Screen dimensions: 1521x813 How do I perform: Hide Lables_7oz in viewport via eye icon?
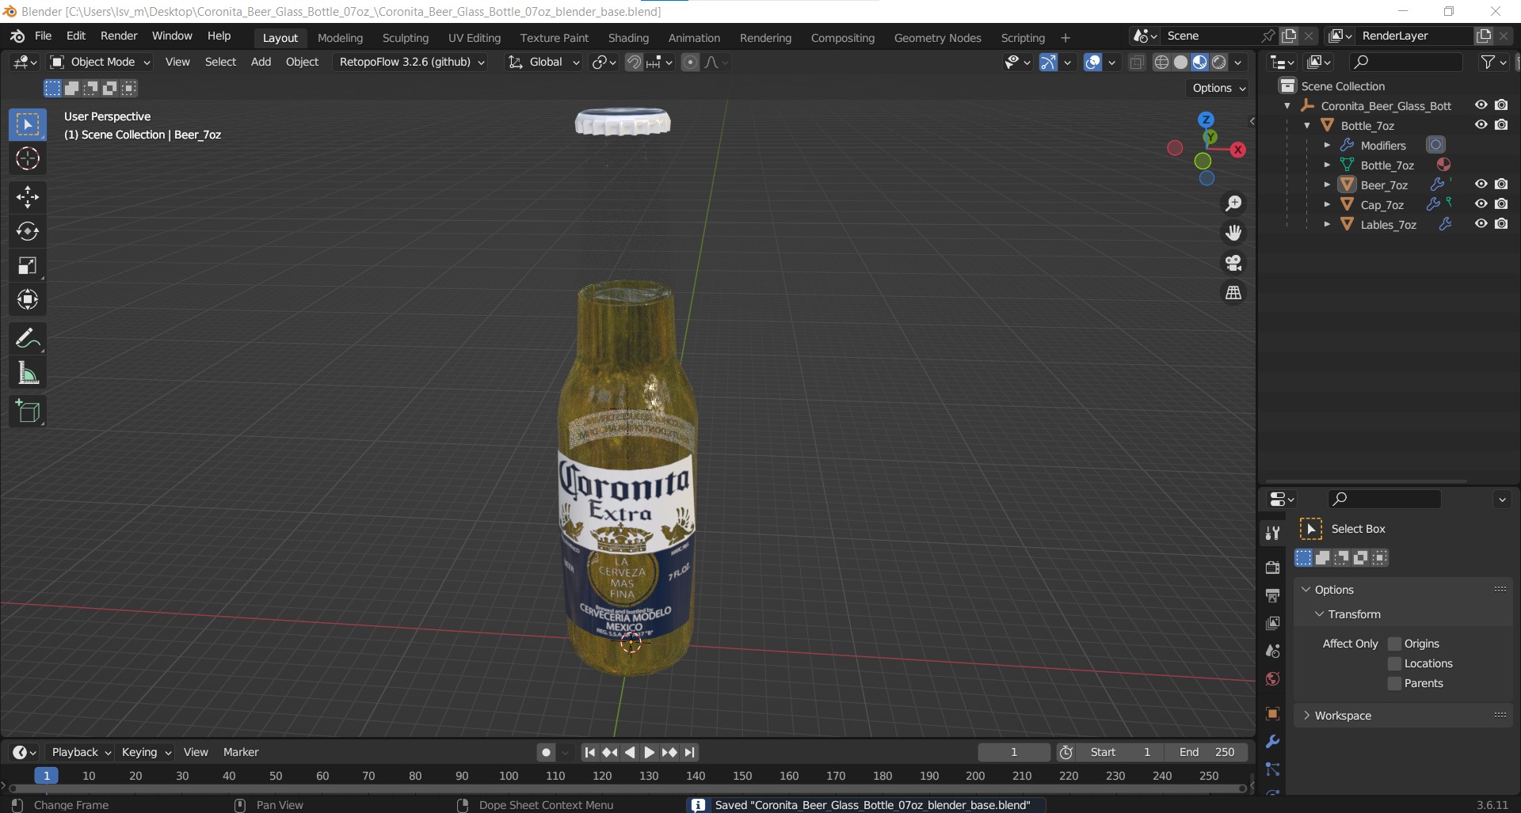pyautogui.click(x=1481, y=223)
